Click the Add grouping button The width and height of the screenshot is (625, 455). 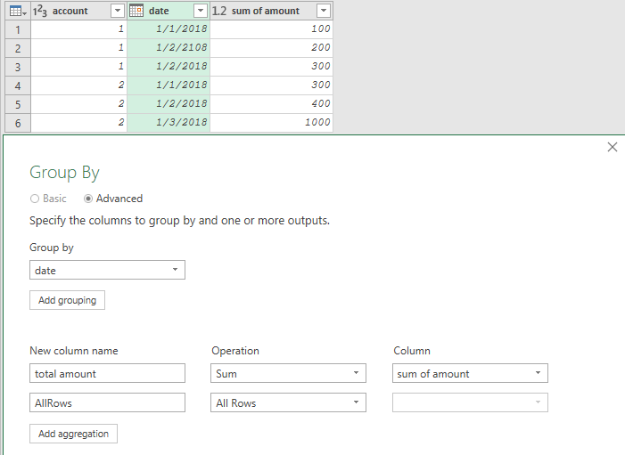pos(67,300)
